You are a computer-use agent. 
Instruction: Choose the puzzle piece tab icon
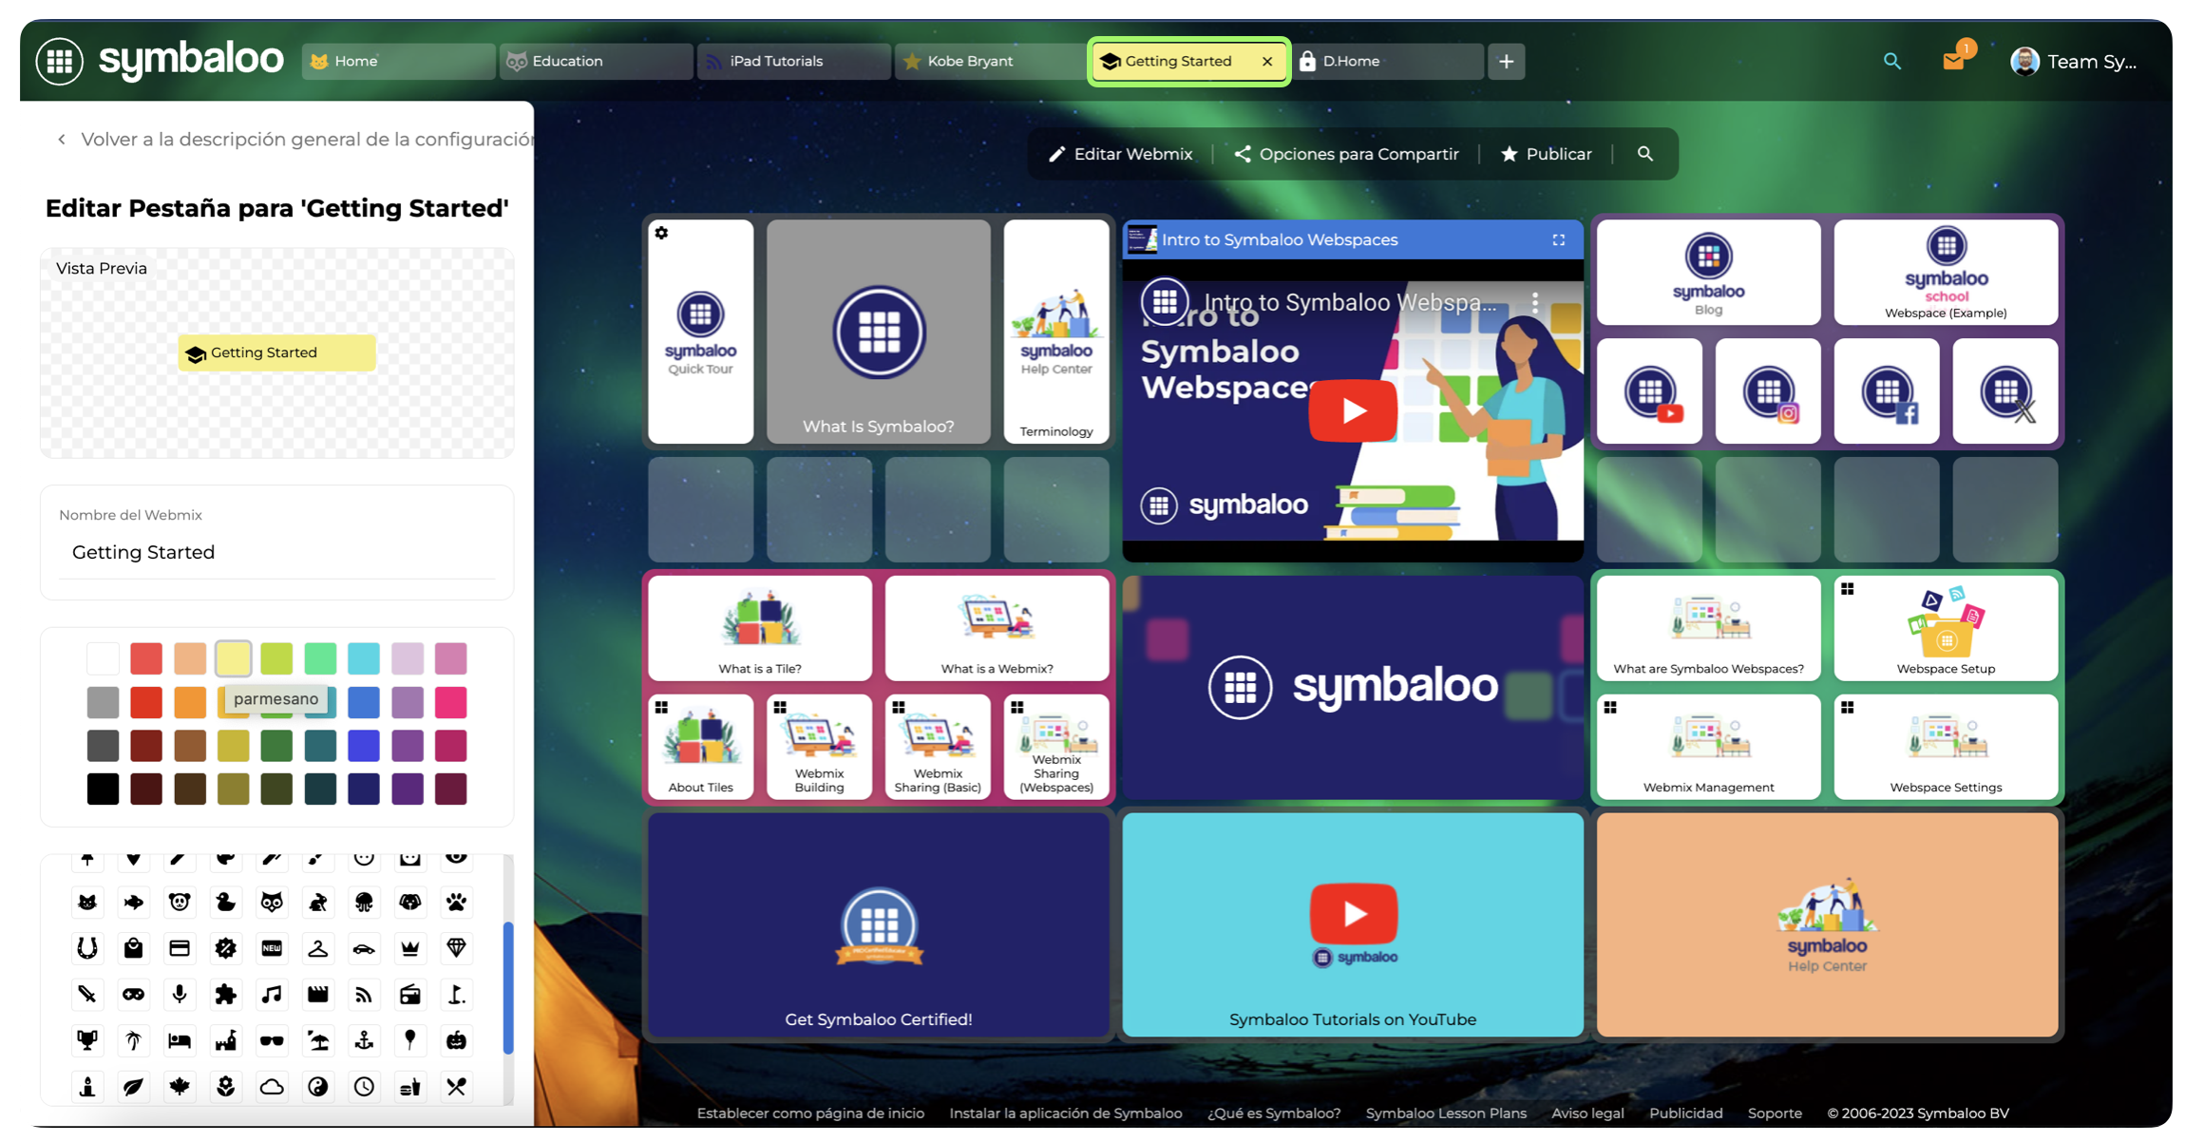pyautogui.click(x=225, y=994)
